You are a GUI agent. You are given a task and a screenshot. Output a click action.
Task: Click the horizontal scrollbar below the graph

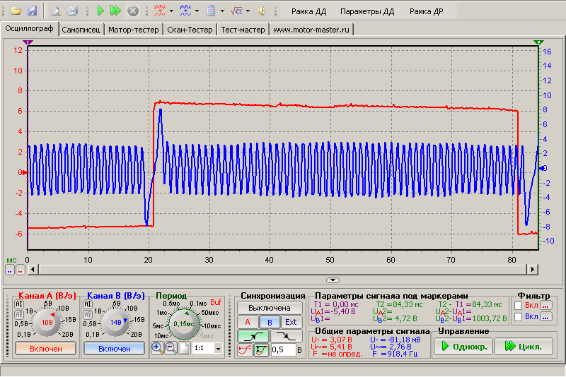[x=283, y=269]
